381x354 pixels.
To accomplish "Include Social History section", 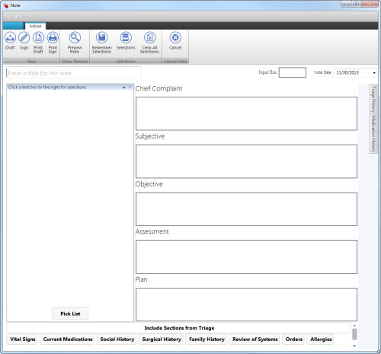I will pos(117,340).
